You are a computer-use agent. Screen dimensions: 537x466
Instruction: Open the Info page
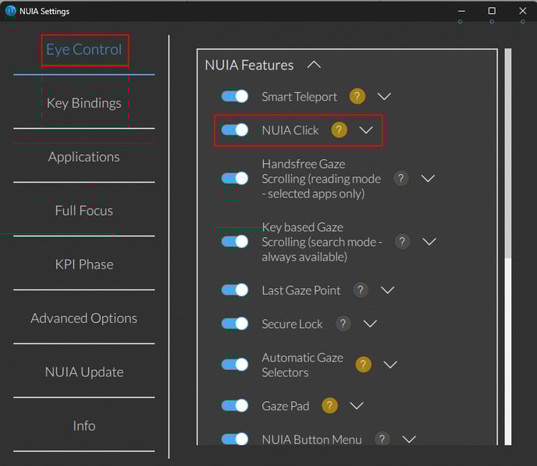pyautogui.click(x=84, y=426)
